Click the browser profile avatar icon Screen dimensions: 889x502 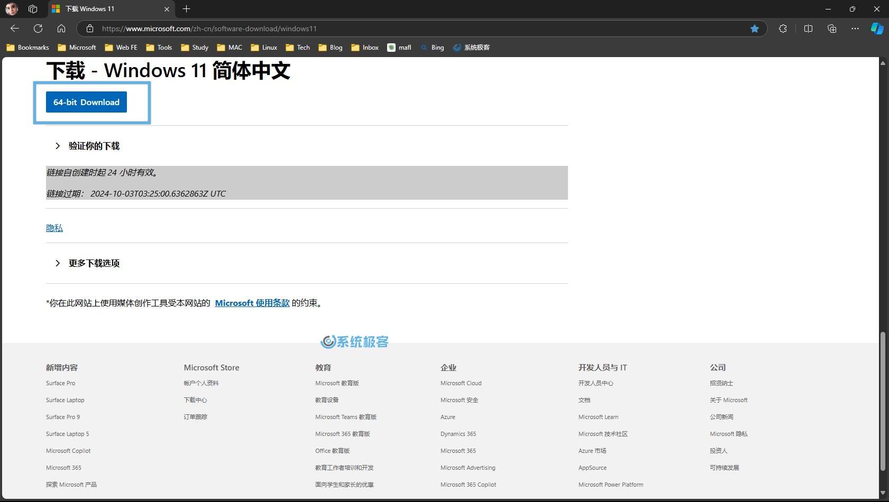[x=12, y=9]
